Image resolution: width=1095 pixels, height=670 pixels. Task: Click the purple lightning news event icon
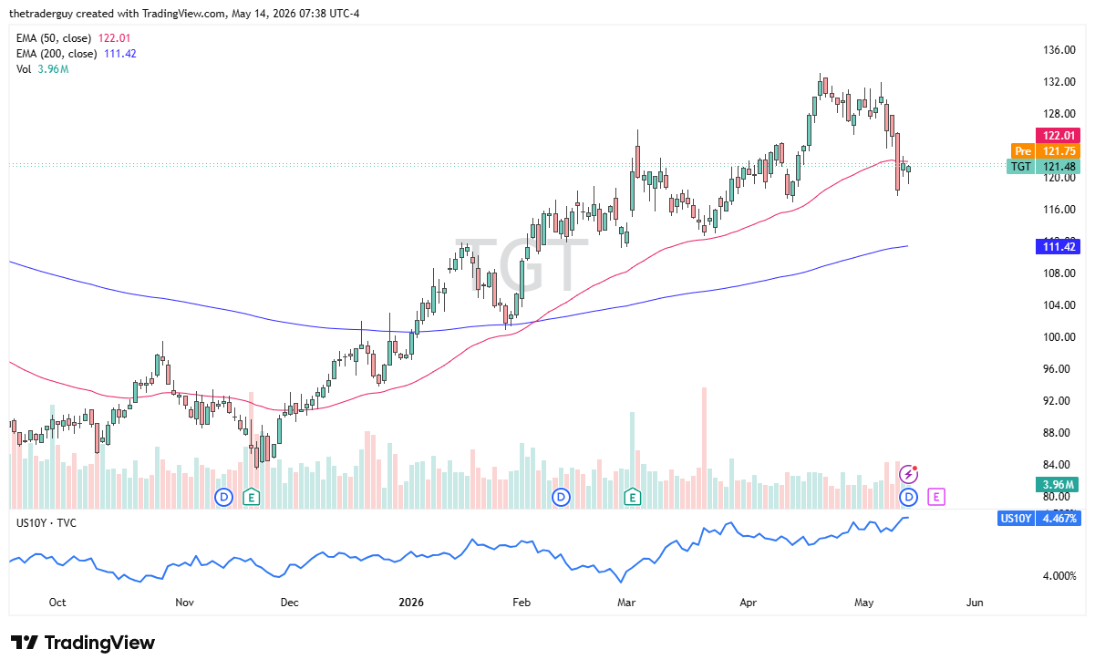click(x=908, y=474)
